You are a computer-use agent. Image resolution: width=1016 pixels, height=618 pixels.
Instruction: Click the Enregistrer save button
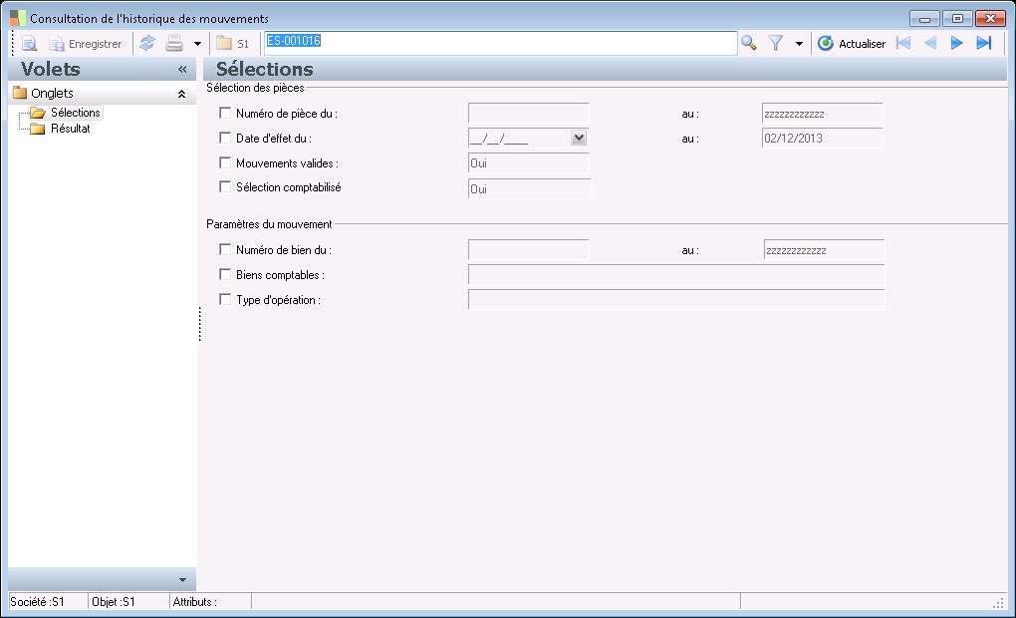86,44
